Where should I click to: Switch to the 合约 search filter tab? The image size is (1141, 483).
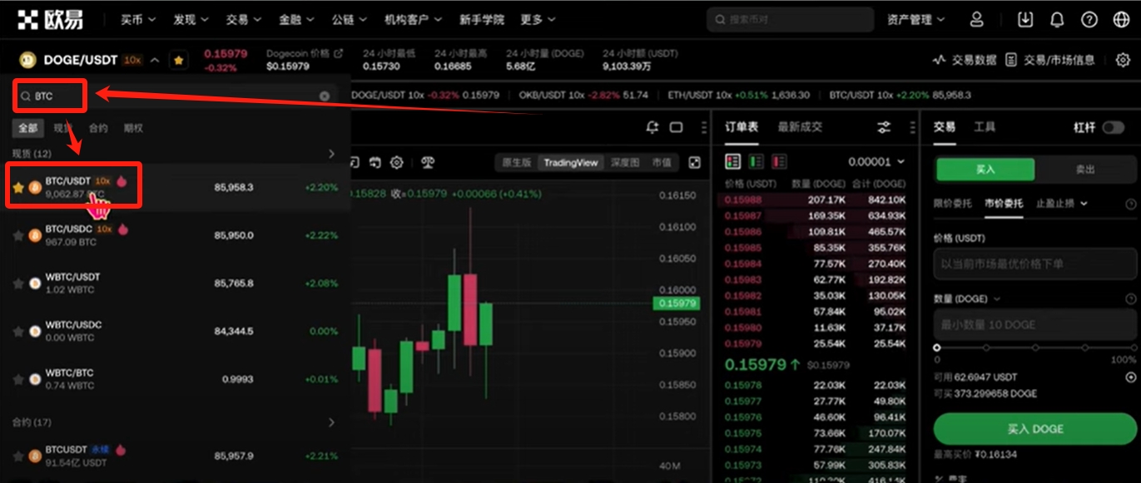pos(98,128)
